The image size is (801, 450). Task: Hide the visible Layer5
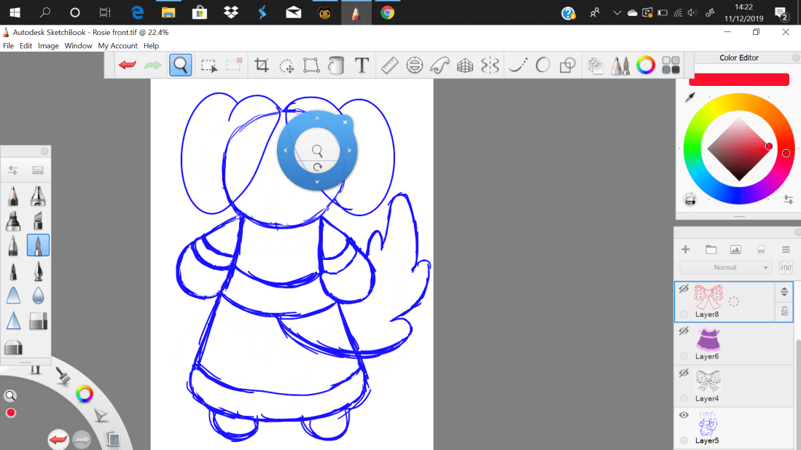point(684,415)
